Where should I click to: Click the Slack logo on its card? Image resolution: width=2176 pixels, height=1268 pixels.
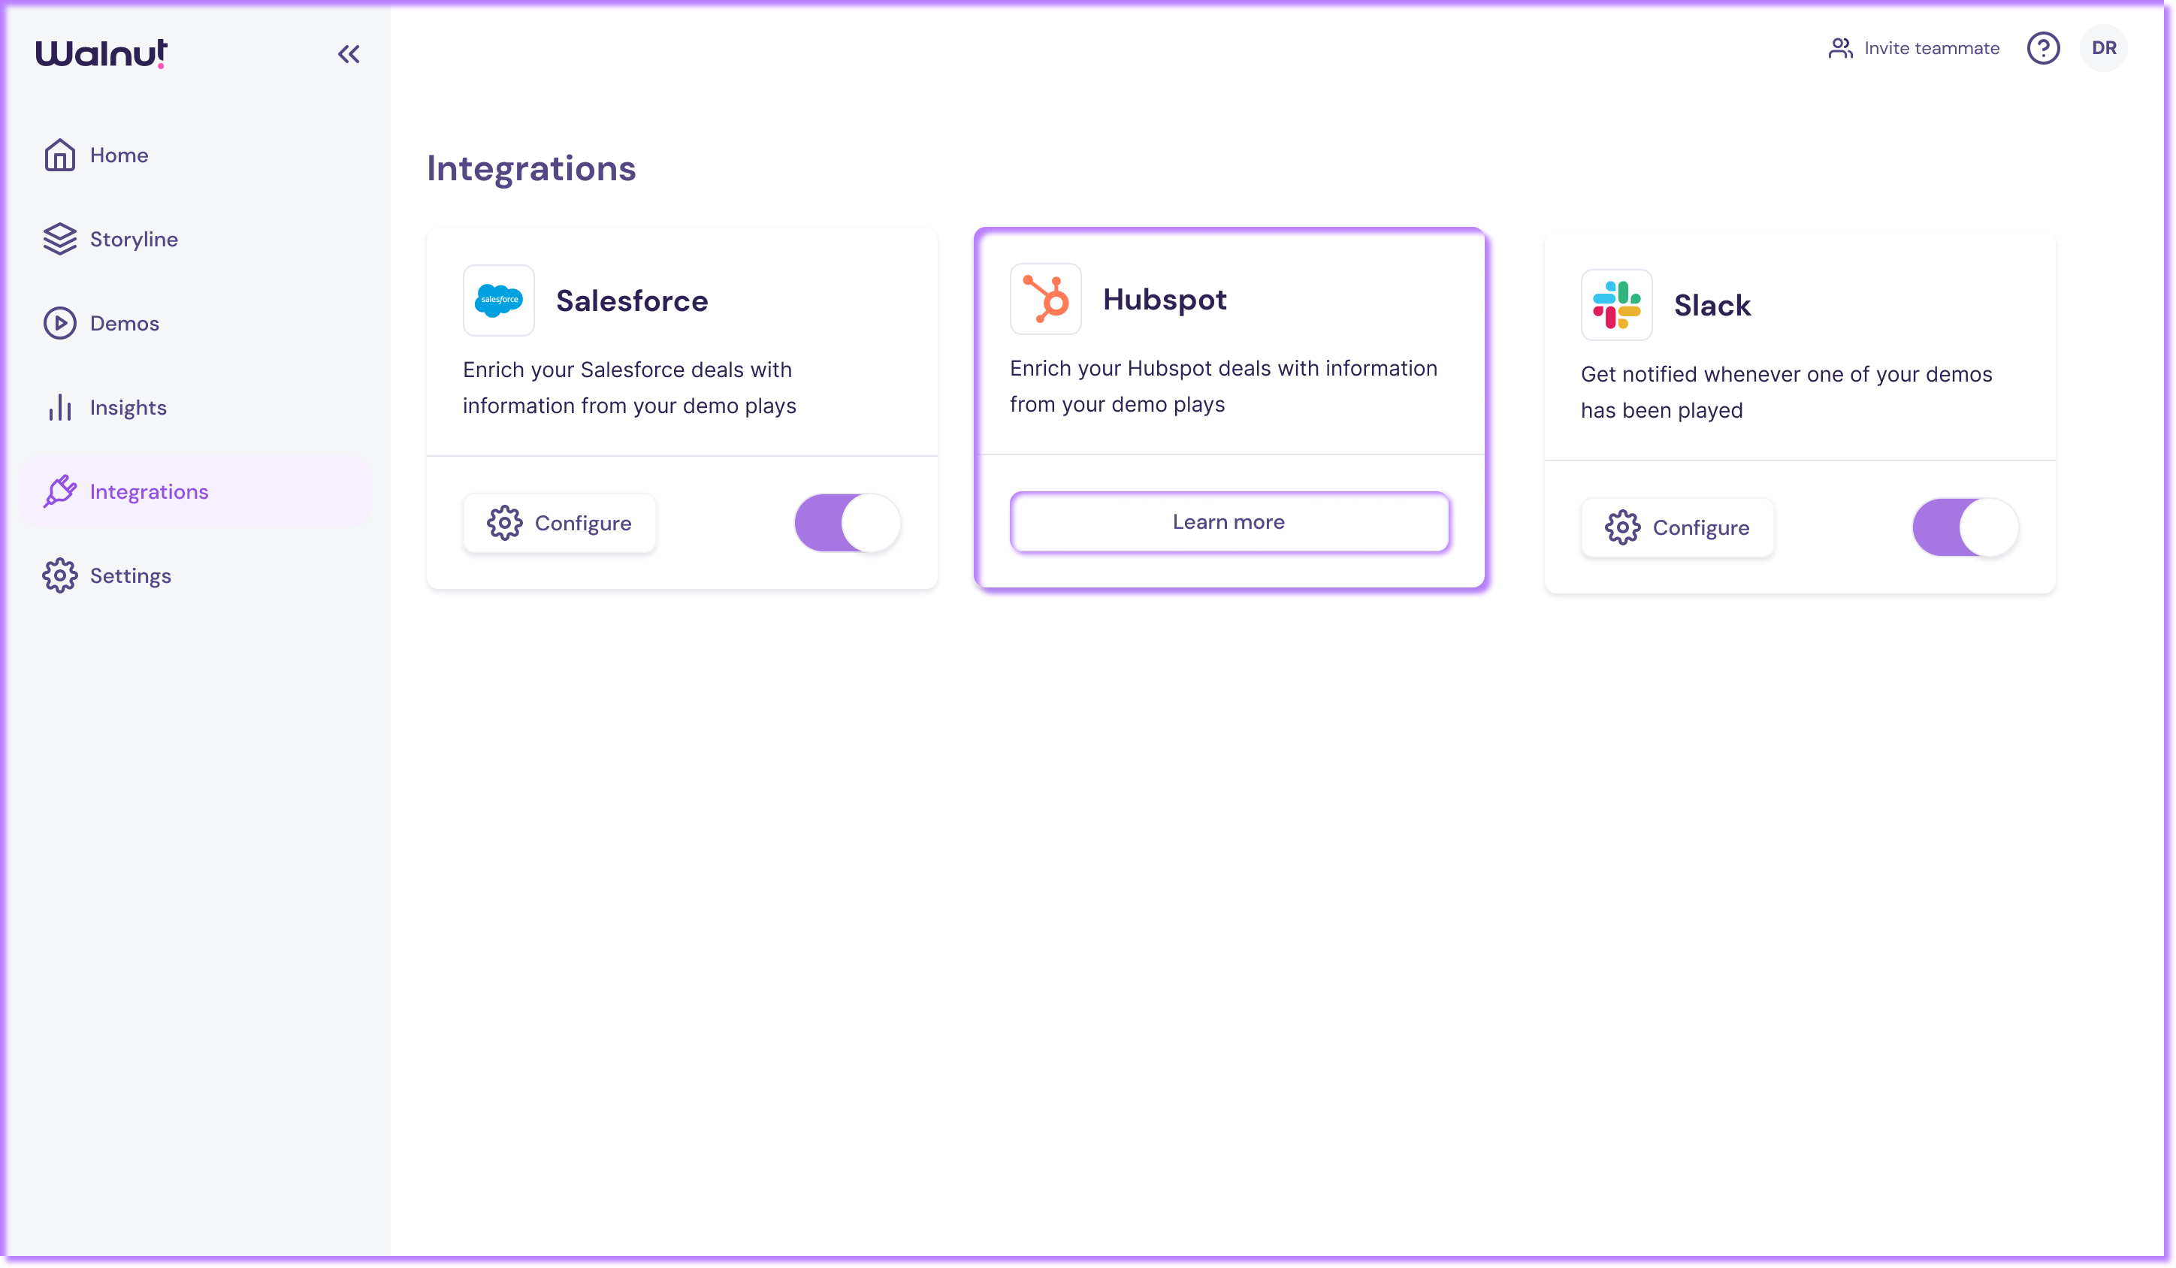1615,305
